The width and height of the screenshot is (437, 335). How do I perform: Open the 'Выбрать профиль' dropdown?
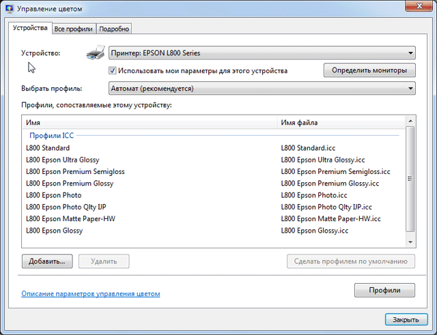262,88
